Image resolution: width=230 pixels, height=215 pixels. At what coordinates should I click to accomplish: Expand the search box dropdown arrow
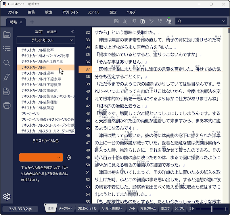tap(223, 21)
